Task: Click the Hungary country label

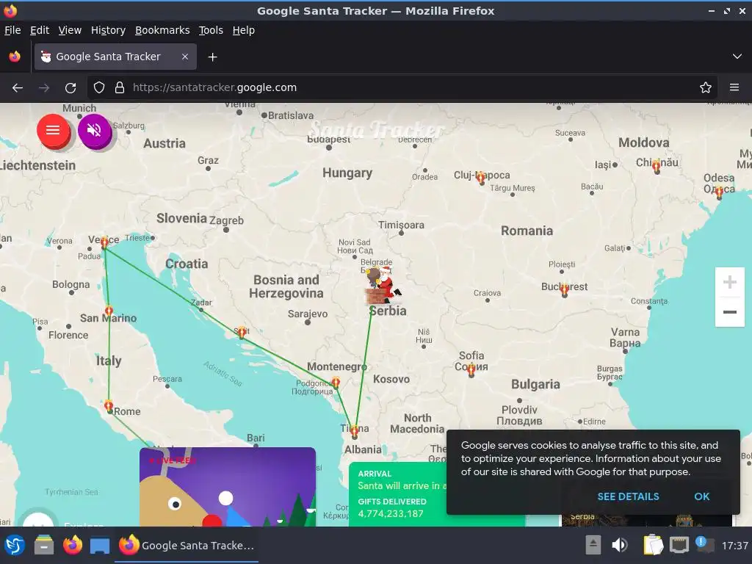Action: coord(347,173)
